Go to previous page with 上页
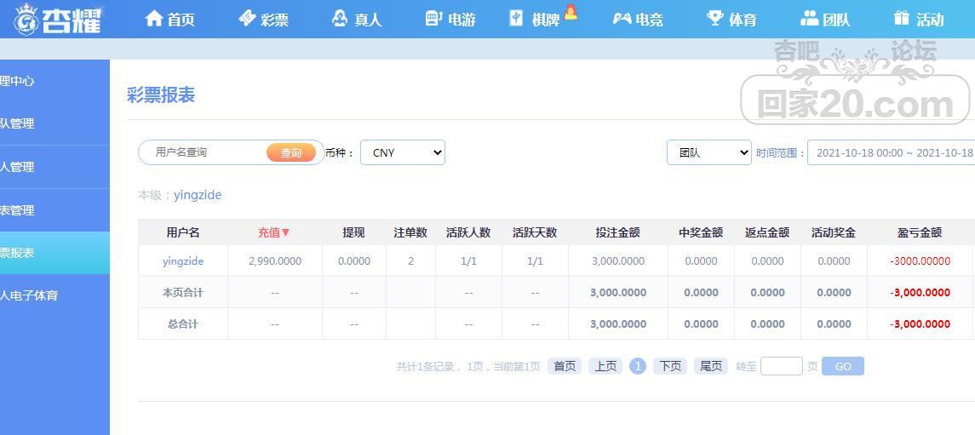The image size is (975, 435). 605,366
